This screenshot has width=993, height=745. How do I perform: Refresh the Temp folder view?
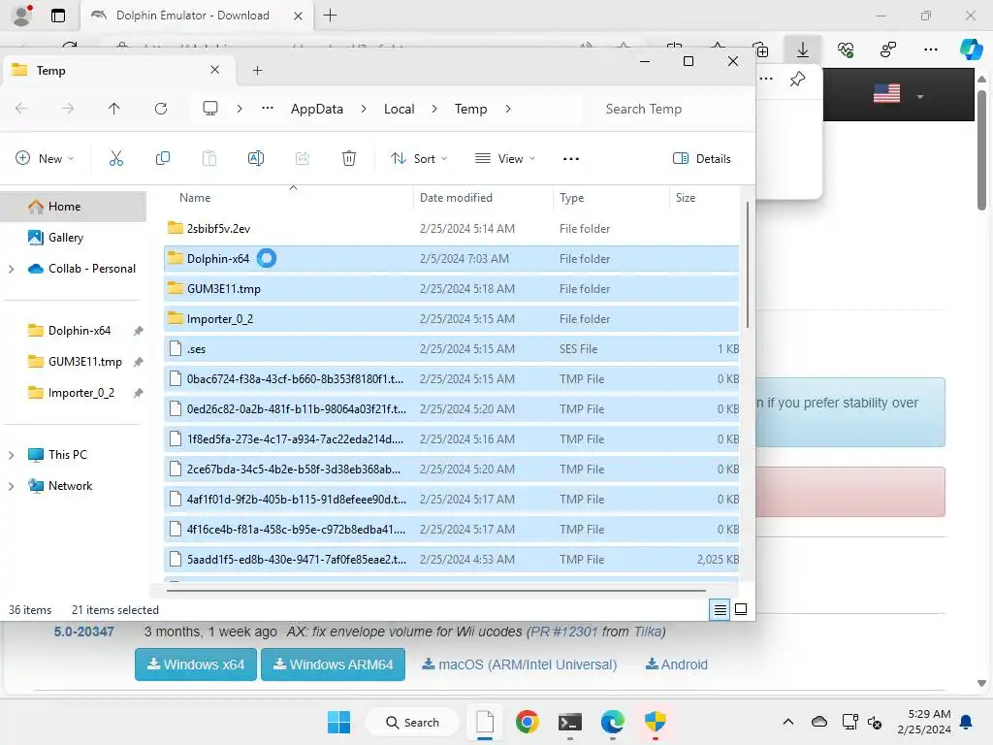(x=161, y=109)
